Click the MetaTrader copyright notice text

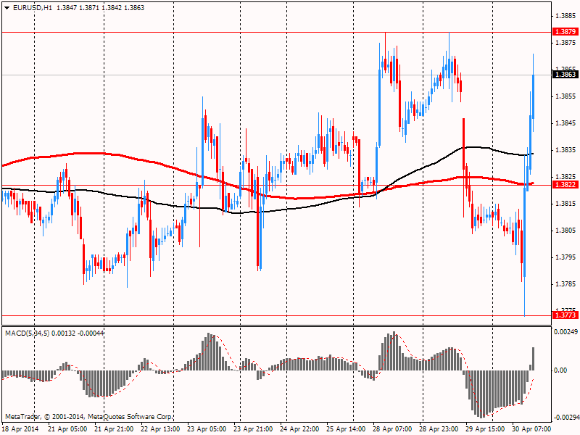pyautogui.click(x=88, y=417)
